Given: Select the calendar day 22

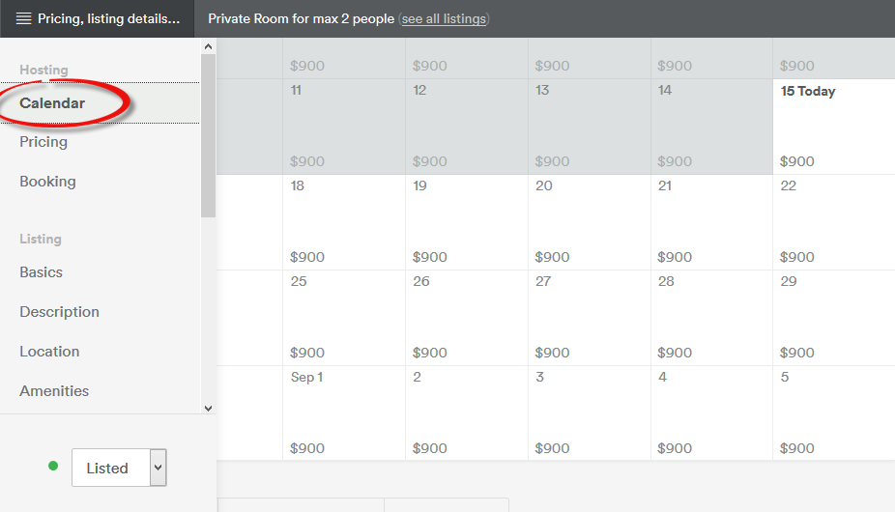Looking at the screenshot, I should point(833,221).
